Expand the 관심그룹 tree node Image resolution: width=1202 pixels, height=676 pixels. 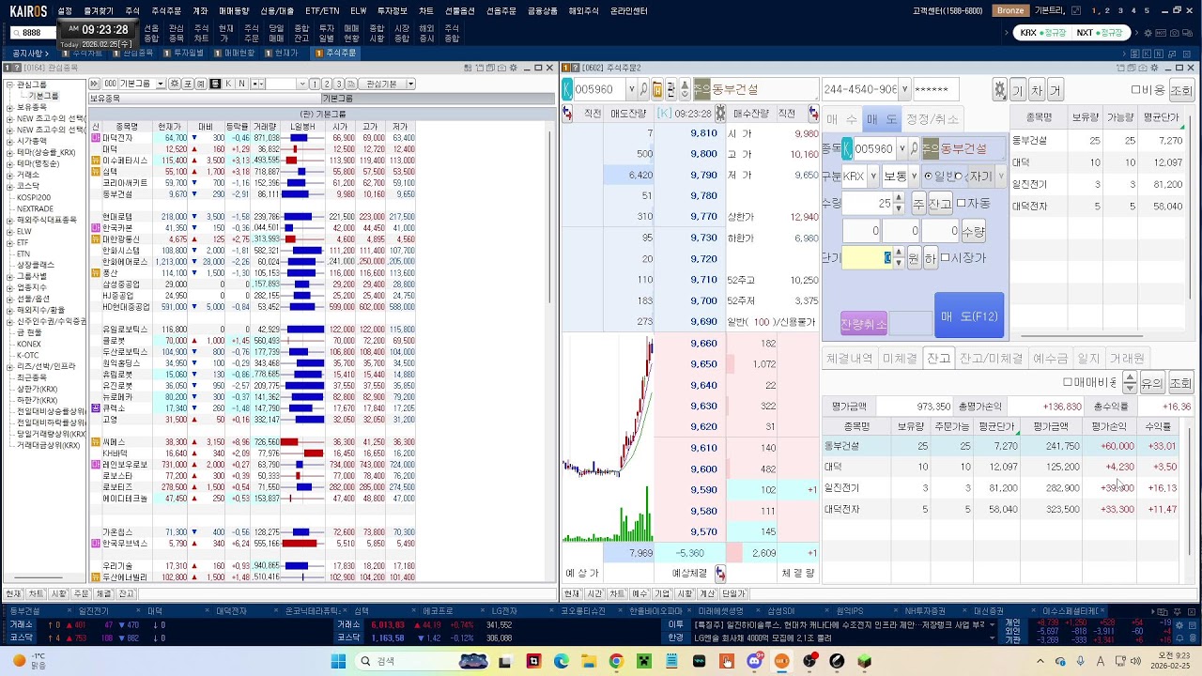click(x=9, y=84)
